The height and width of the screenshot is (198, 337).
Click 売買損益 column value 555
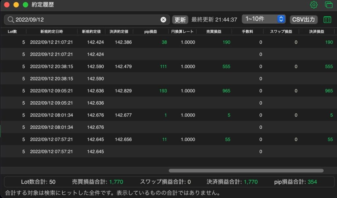click(x=226, y=66)
